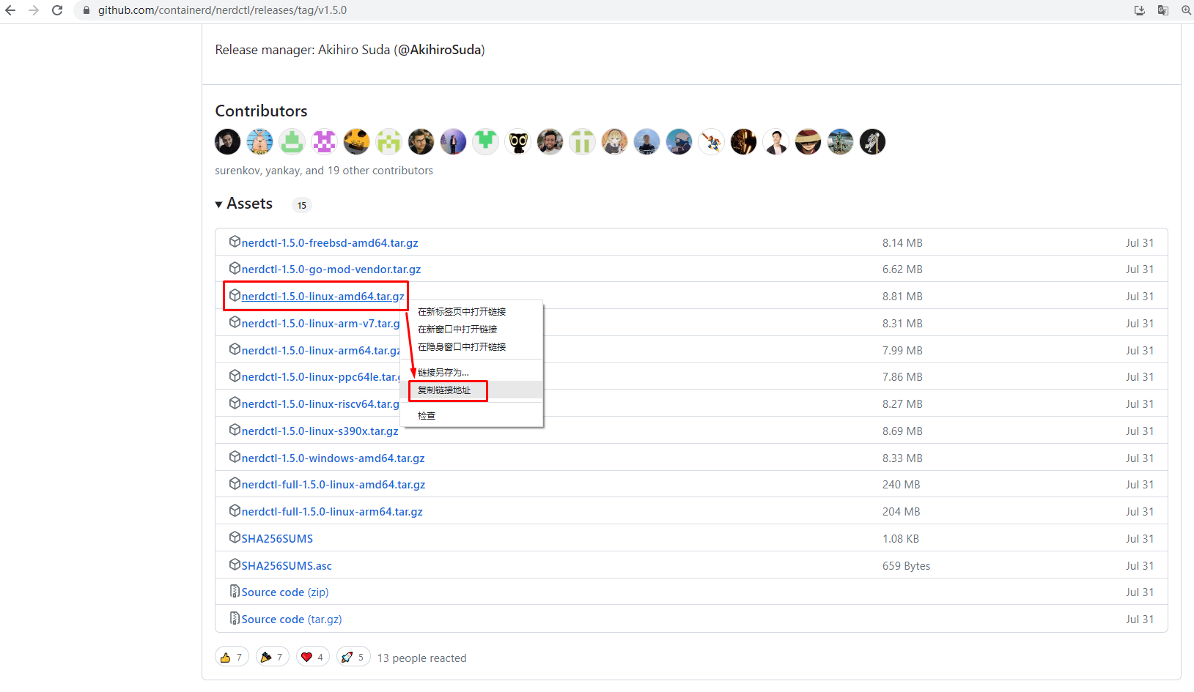Click package icon beside nerdctl-full linux-amd64 asset
The height and width of the screenshot is (692, 1194).
[x=235, y=483]
